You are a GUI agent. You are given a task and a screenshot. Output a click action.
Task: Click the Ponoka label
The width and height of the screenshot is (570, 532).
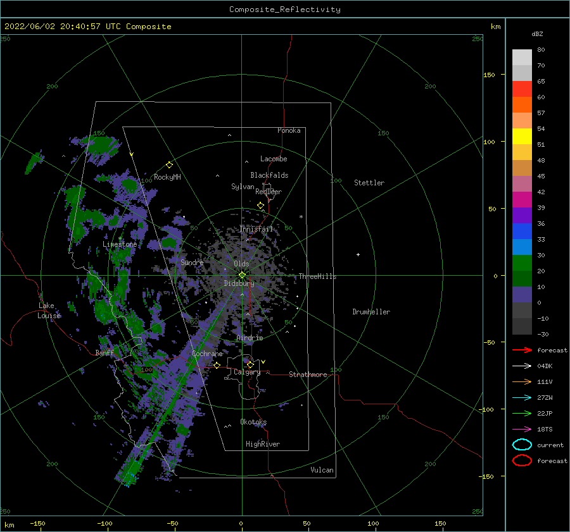point(289,130)
